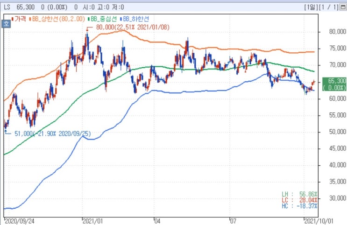Click the green 65,300 current price tag

coord(334,84)
